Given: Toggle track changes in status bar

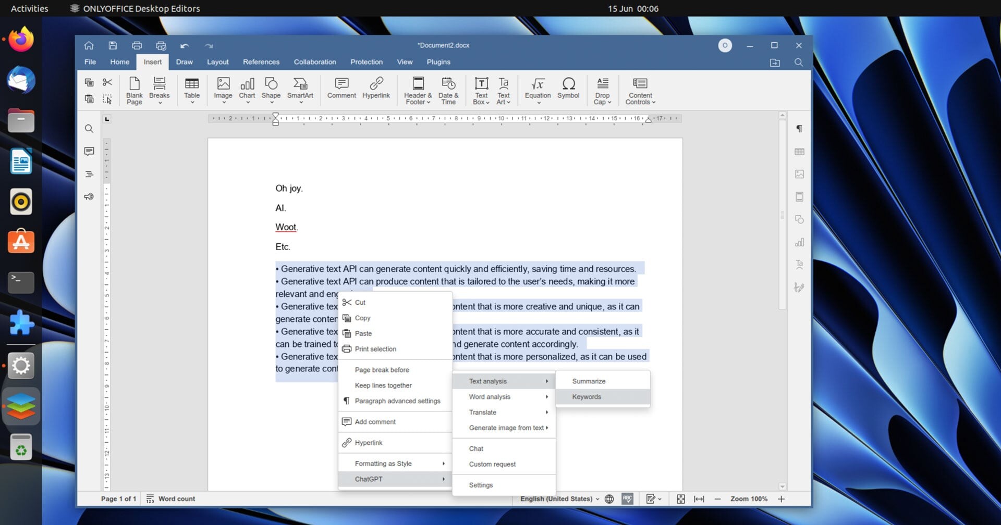Looking at the screenshot, I should click(x=651, y=499).
